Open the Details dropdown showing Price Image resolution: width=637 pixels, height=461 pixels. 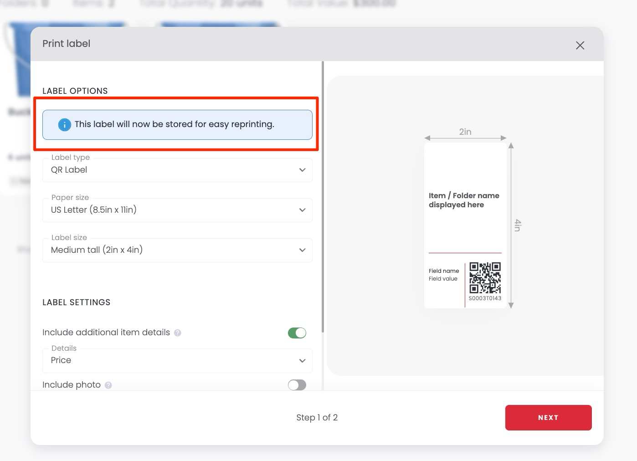(177, 360)
